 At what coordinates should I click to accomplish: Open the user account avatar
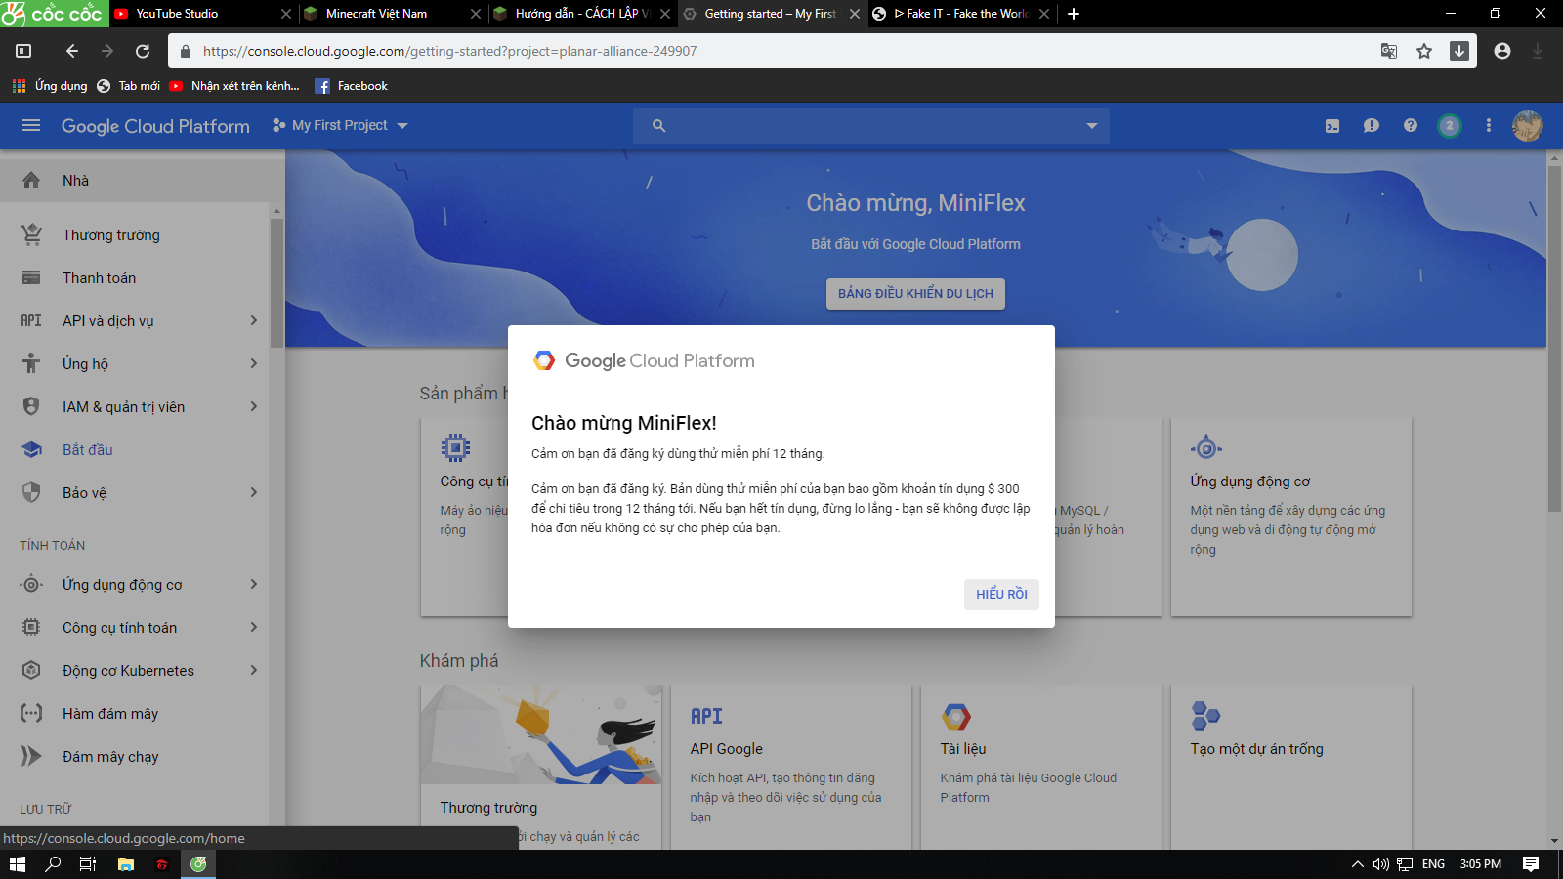tap(1527, 125)
